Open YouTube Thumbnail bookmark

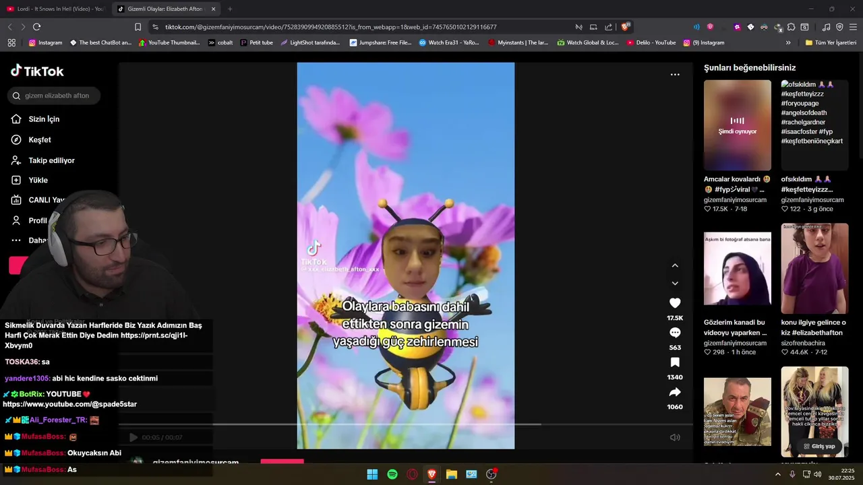coord(169,42)
